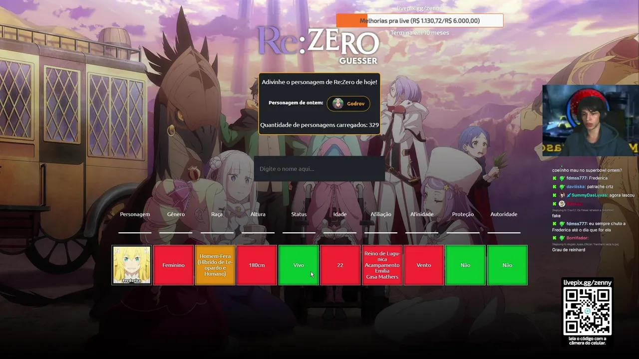Image resolution: width=639 pixels, height=359 pixels.
Task: Click the livepix.gg/zenny link at top
Action: (420, 8)
